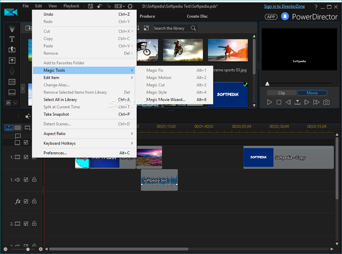
Task: Click the Redo arrow in toolbar
Action: pos(108,6)
